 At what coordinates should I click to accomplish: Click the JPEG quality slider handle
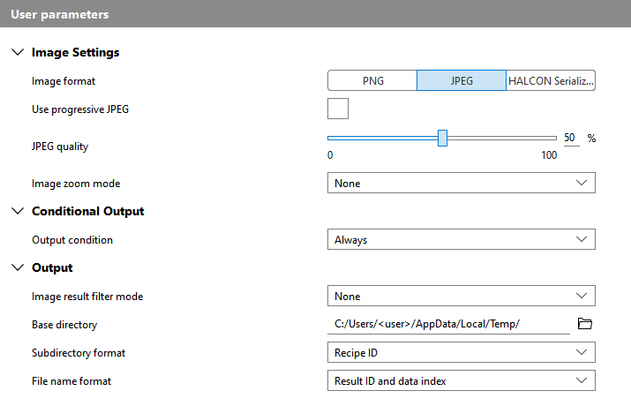[443, 138]
